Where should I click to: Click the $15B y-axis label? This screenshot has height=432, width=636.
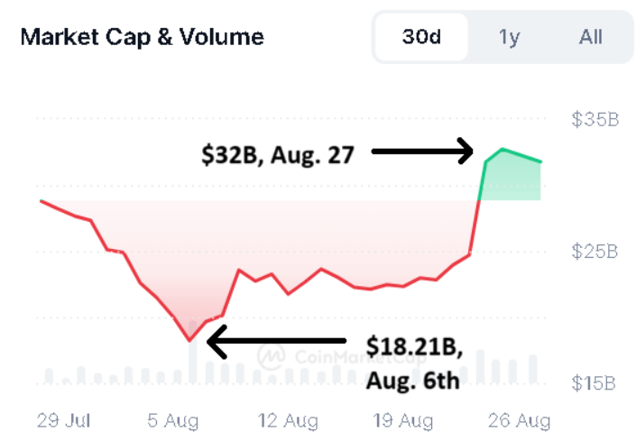click(x=595, y=383)
